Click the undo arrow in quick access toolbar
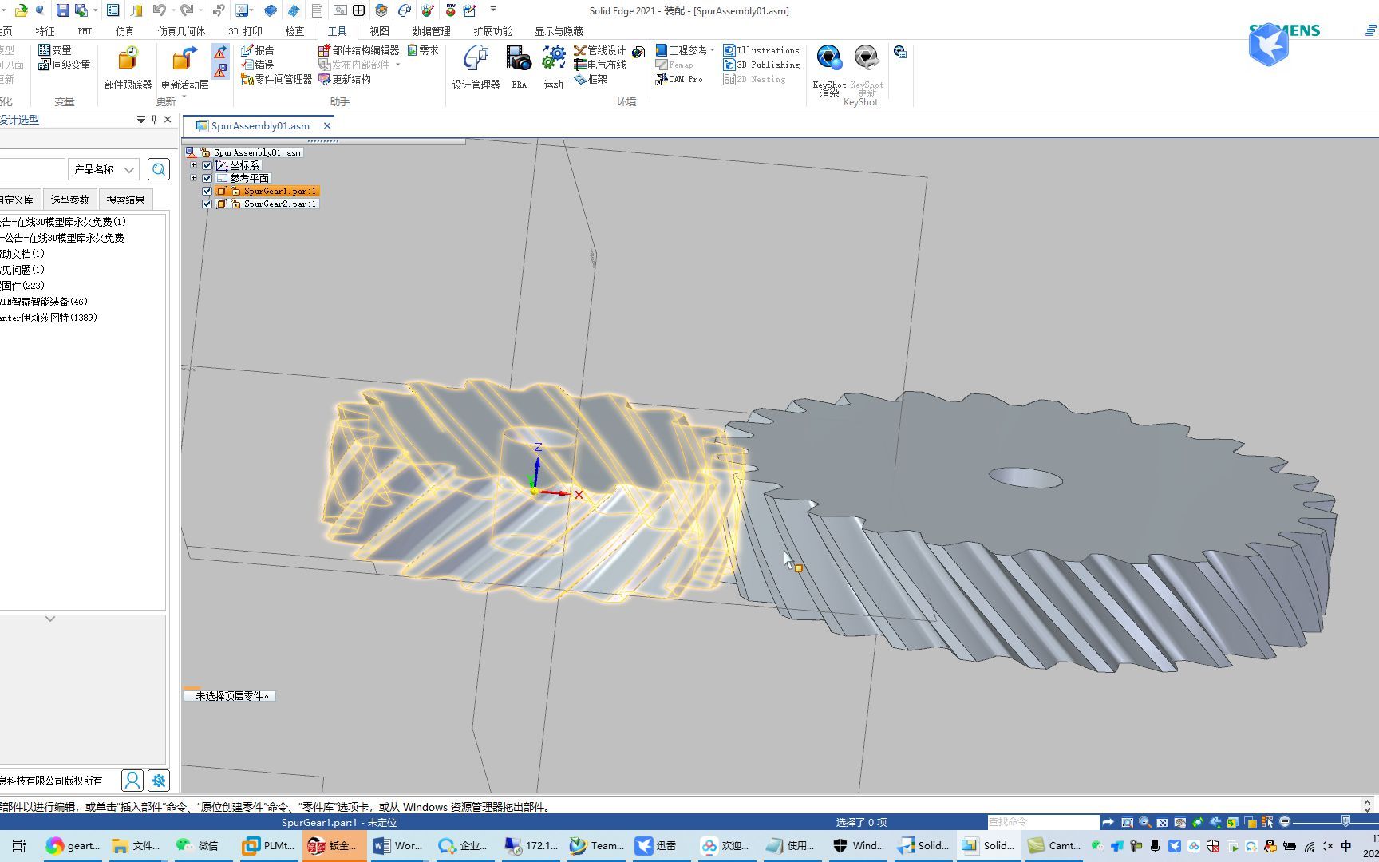The width and height of the screenshot is (1379, 862). 159,10
